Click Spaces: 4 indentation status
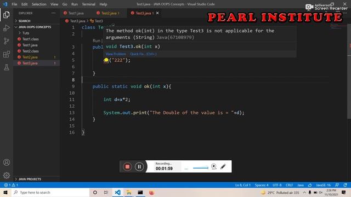This screenshot has height=197, width=351. (262, 185)
